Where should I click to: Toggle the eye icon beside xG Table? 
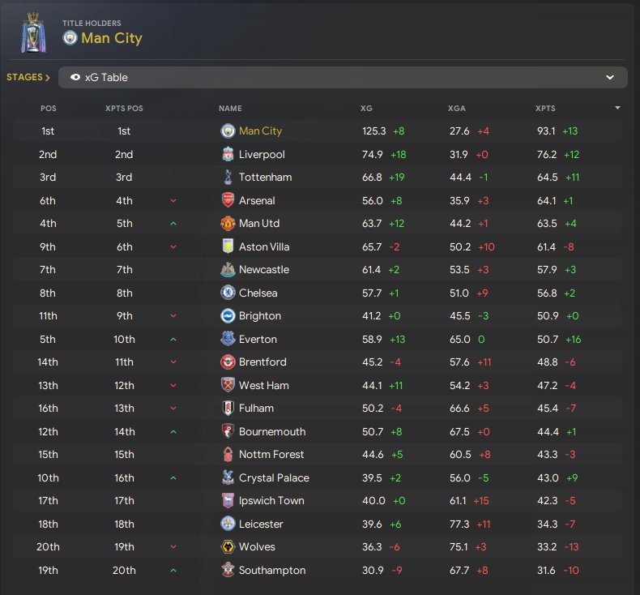[x=75, y=77]
